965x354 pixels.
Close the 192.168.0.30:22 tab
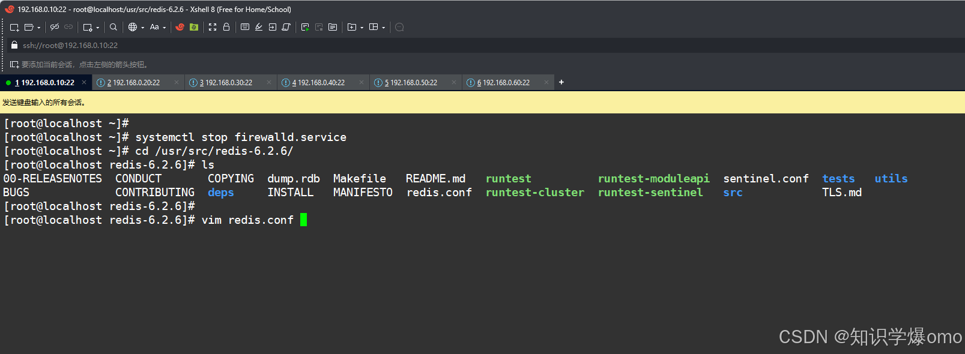[x=269, y=82]
